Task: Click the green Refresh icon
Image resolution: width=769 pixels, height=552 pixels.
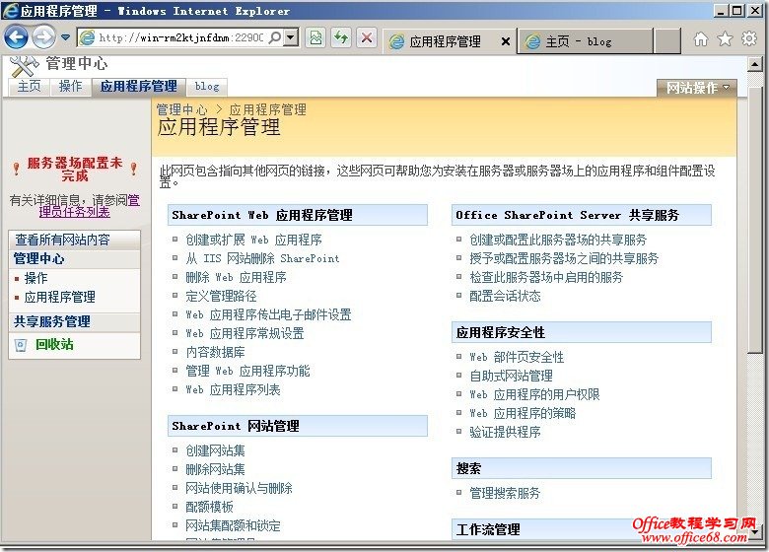Action: tap(341, 37)
